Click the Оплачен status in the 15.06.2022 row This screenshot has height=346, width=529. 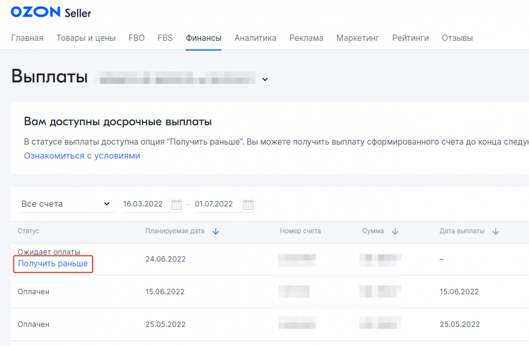(33, 291)
